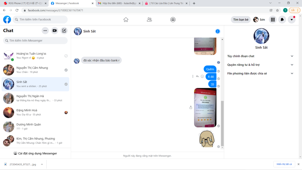This screenshot has width=302, height=170.
Task: Toggle conversation info panel for Sinh Sát
Action: (x=218, y=31)
